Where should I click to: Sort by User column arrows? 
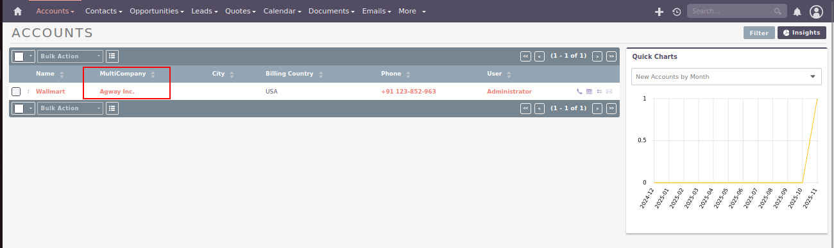pos(509,74)
